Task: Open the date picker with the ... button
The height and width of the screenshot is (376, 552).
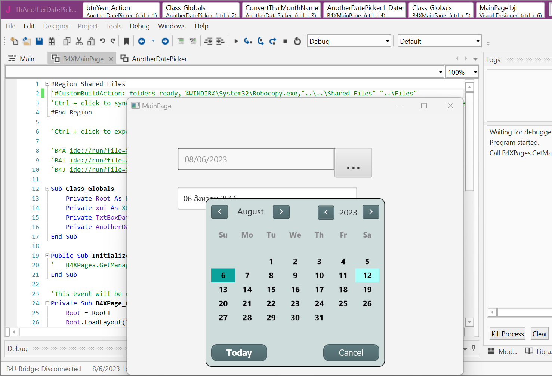Action: pos(353,162)
